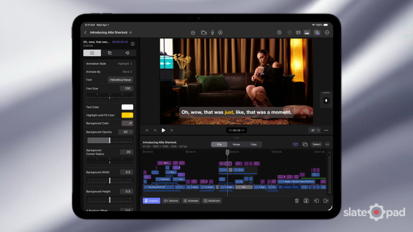Toggle the inspector layout icon in top bar

298,33
